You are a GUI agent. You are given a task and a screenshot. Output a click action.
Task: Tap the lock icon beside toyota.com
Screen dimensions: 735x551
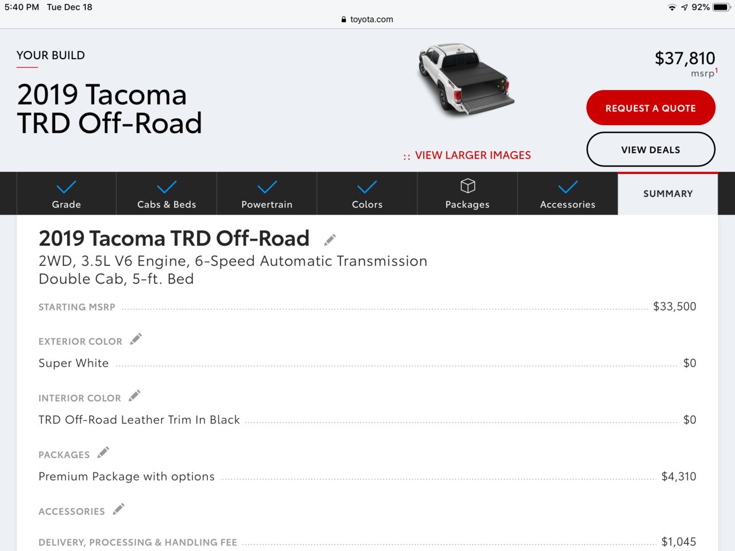343,20
